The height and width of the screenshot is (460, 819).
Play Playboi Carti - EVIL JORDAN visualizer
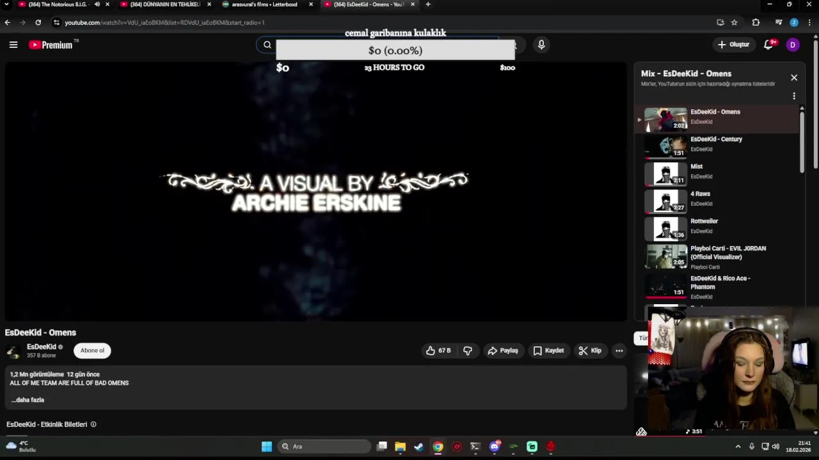pos(717,257)
